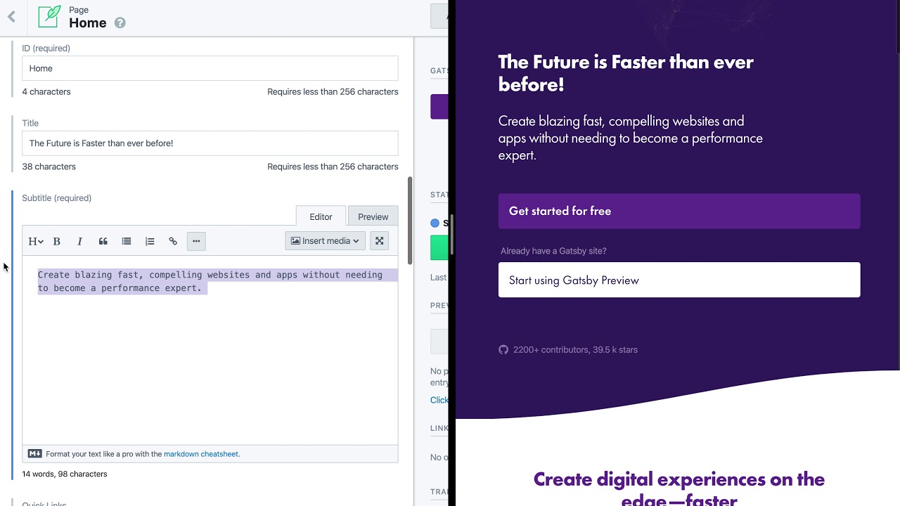Click the help question mark icon beside Home
The image size is (900, 506).
[120, 23]
